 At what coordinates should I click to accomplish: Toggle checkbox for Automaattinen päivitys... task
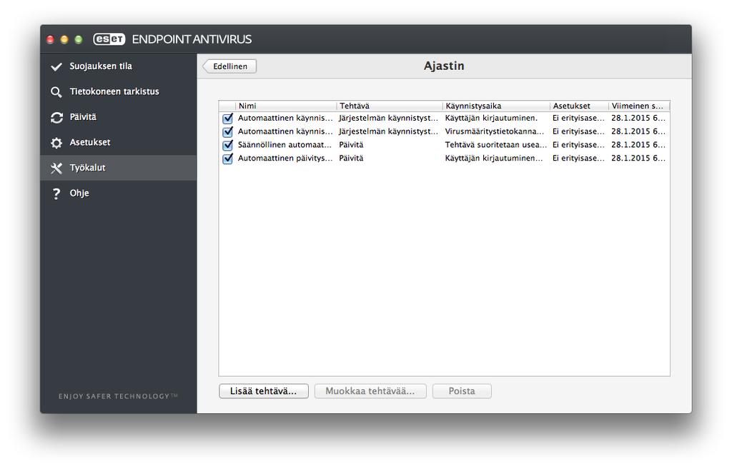[227, 159]
